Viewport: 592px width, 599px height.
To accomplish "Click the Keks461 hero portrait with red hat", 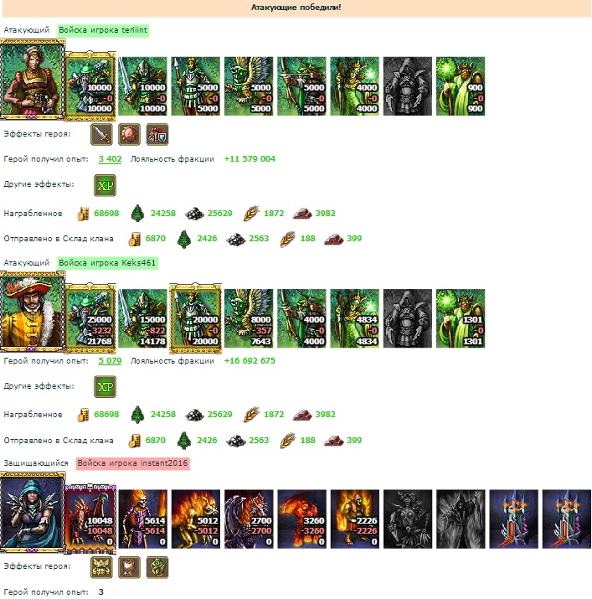I will pos(33,312).
